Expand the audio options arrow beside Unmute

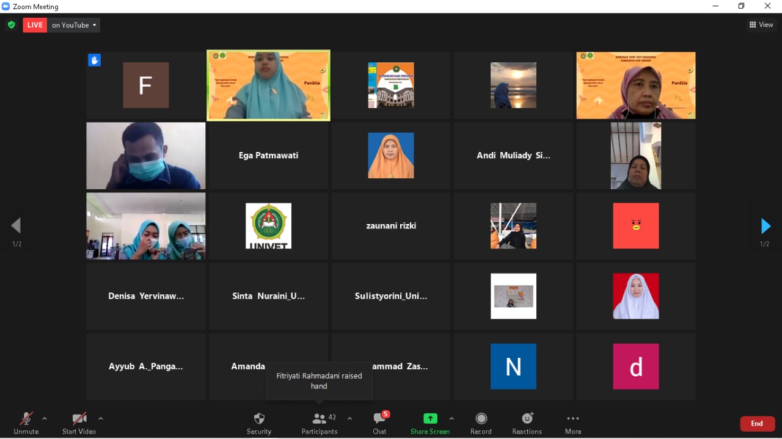coord(45,419)
